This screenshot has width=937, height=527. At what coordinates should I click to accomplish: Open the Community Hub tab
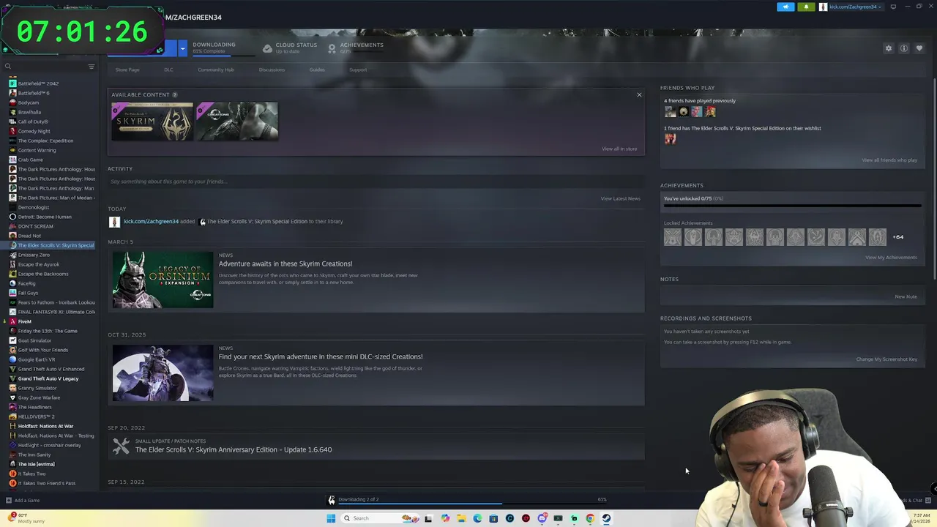(x=216, y=70)
